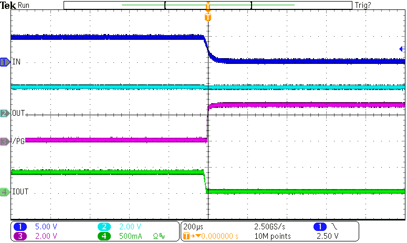Click the 2.50GS/s sample rate readout
Image resolution: width=407 pixels, height=243 pixels.
[269, 227]
